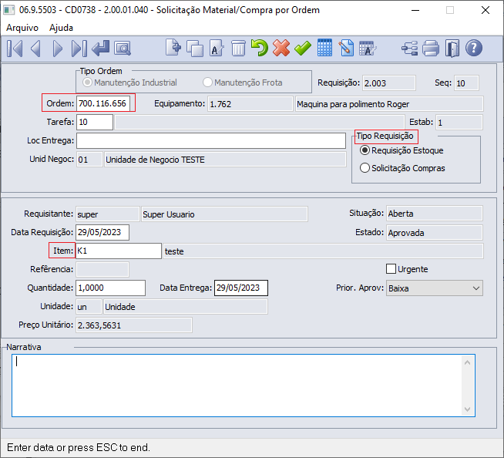Viewport: 504px width, 458px height.
Task: Expand the Prior. Aprov dropdown
Action: [x=474, y=288]
